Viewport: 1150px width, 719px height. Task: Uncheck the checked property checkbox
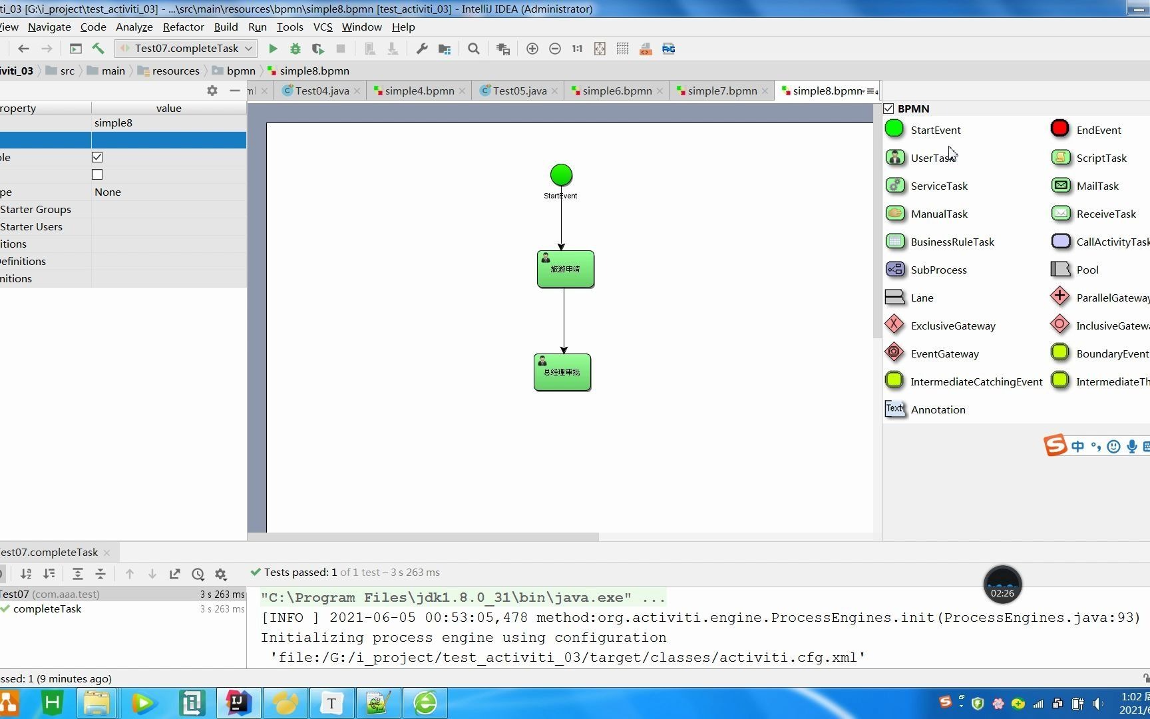[x=97, y=157]
